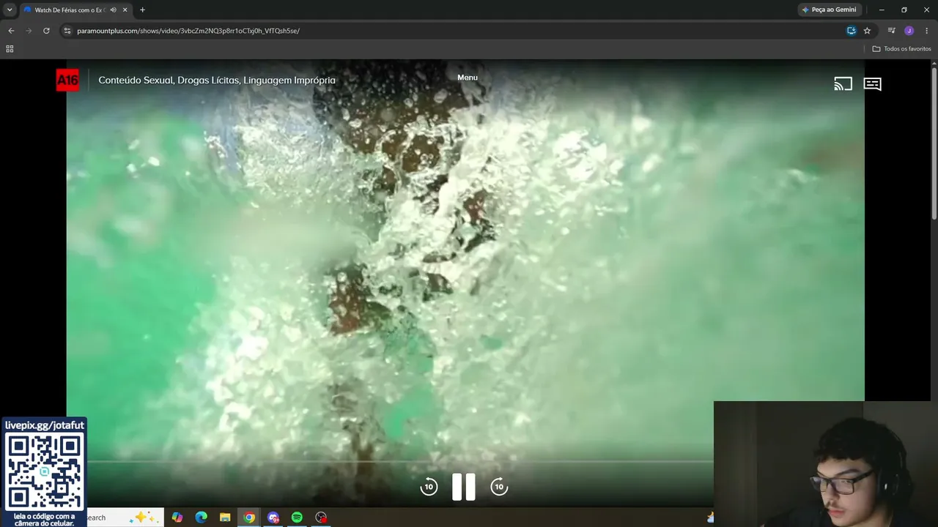Switch to Chrome in the taskbar

249,517
